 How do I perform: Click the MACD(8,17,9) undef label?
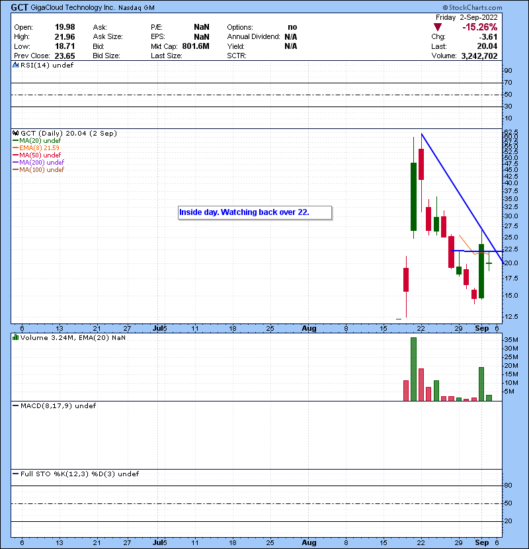(58, 405)
